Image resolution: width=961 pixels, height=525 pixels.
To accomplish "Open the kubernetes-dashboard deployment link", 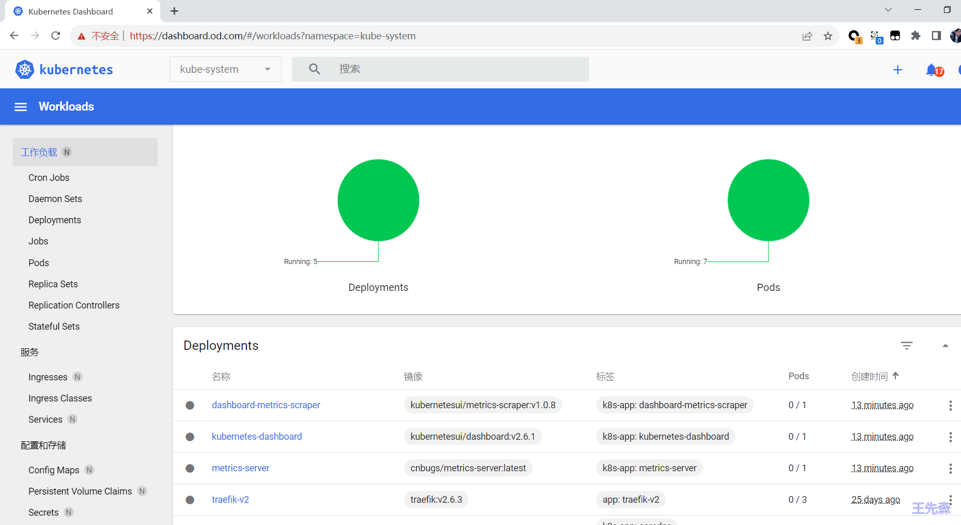I will click(257, 437).
